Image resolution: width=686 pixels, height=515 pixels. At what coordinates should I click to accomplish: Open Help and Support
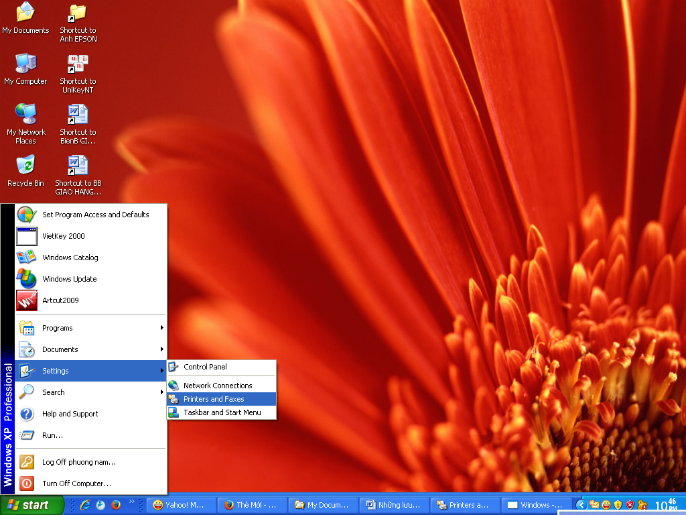coord(91,414)
